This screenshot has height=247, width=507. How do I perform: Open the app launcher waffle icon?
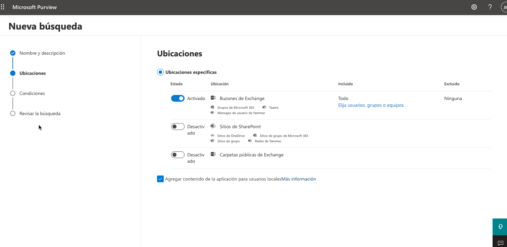tap(3, 7)
